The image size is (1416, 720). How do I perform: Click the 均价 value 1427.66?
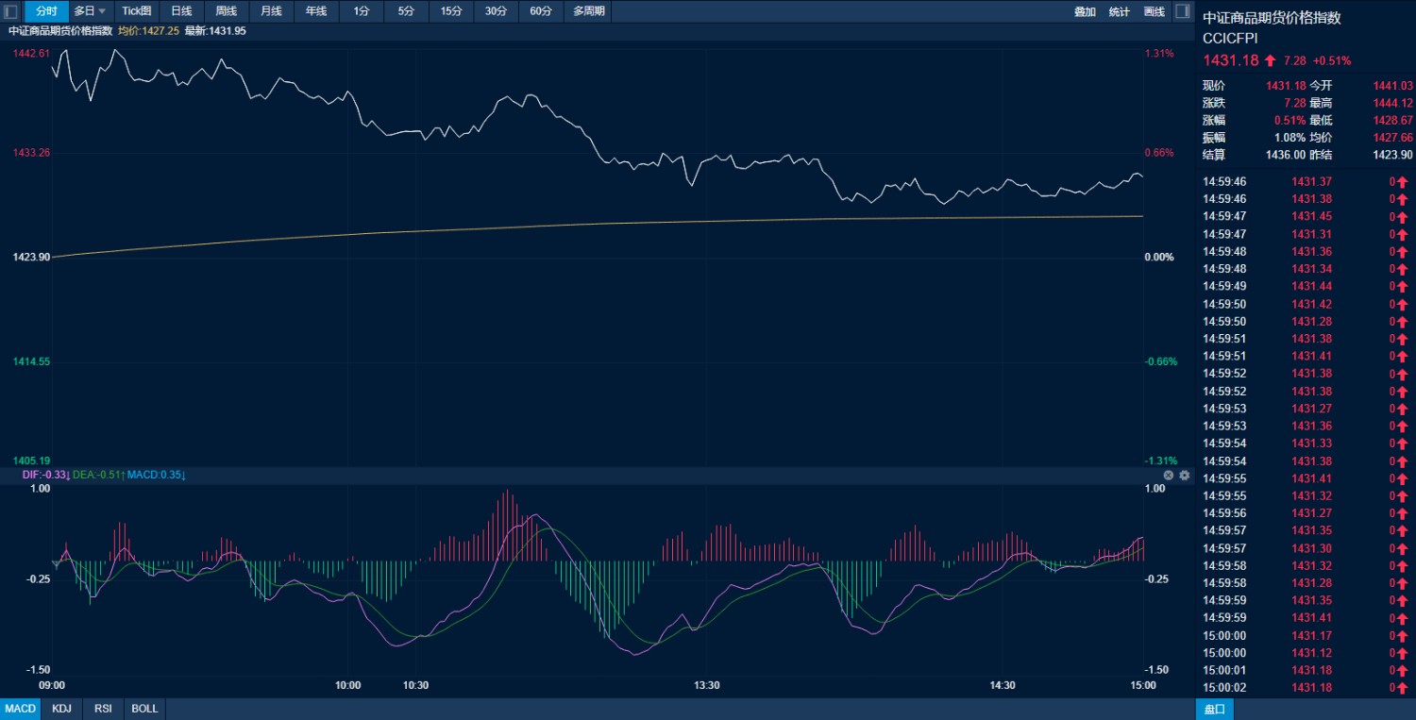[1392, 138]
